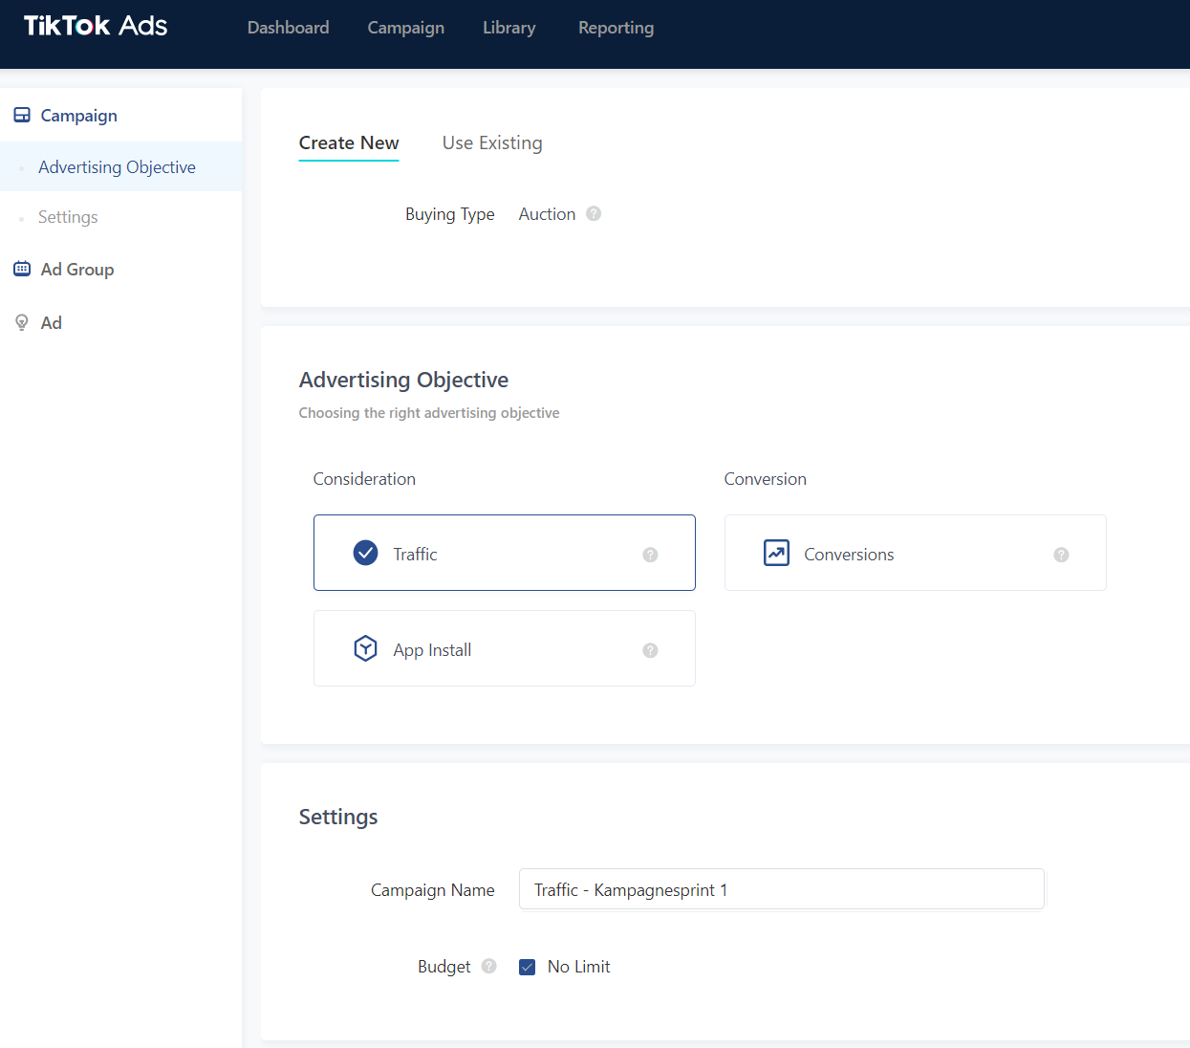The width and height of the screenshot is (1190, 1048).
Task: Click the Budget help icon
Action: pyautogui.click(x=489, y=966)
